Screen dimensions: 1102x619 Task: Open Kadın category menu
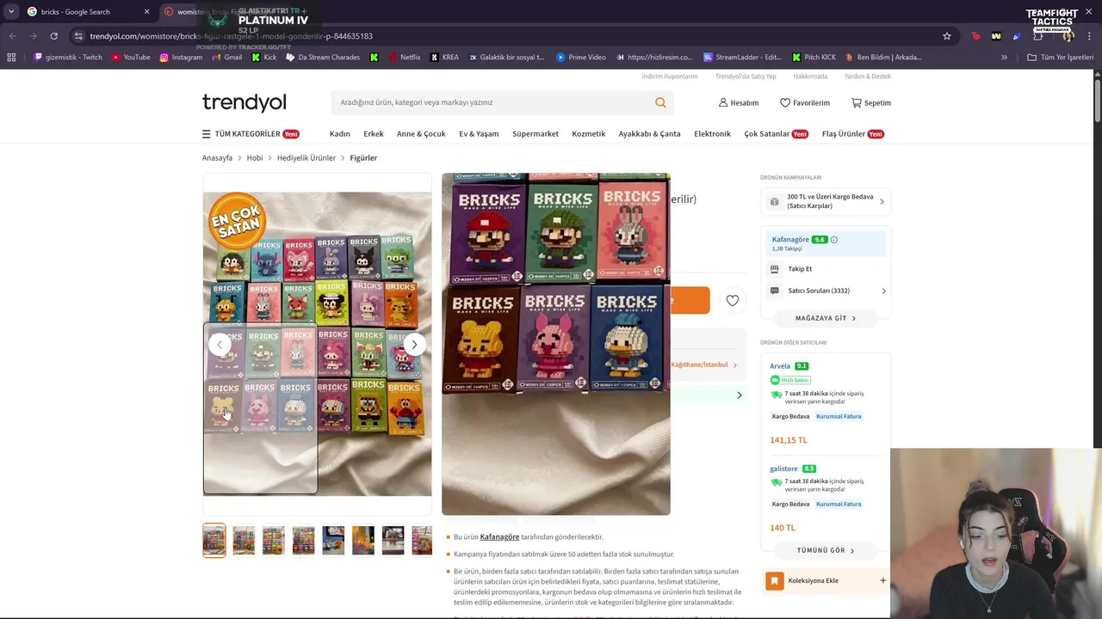339,134
